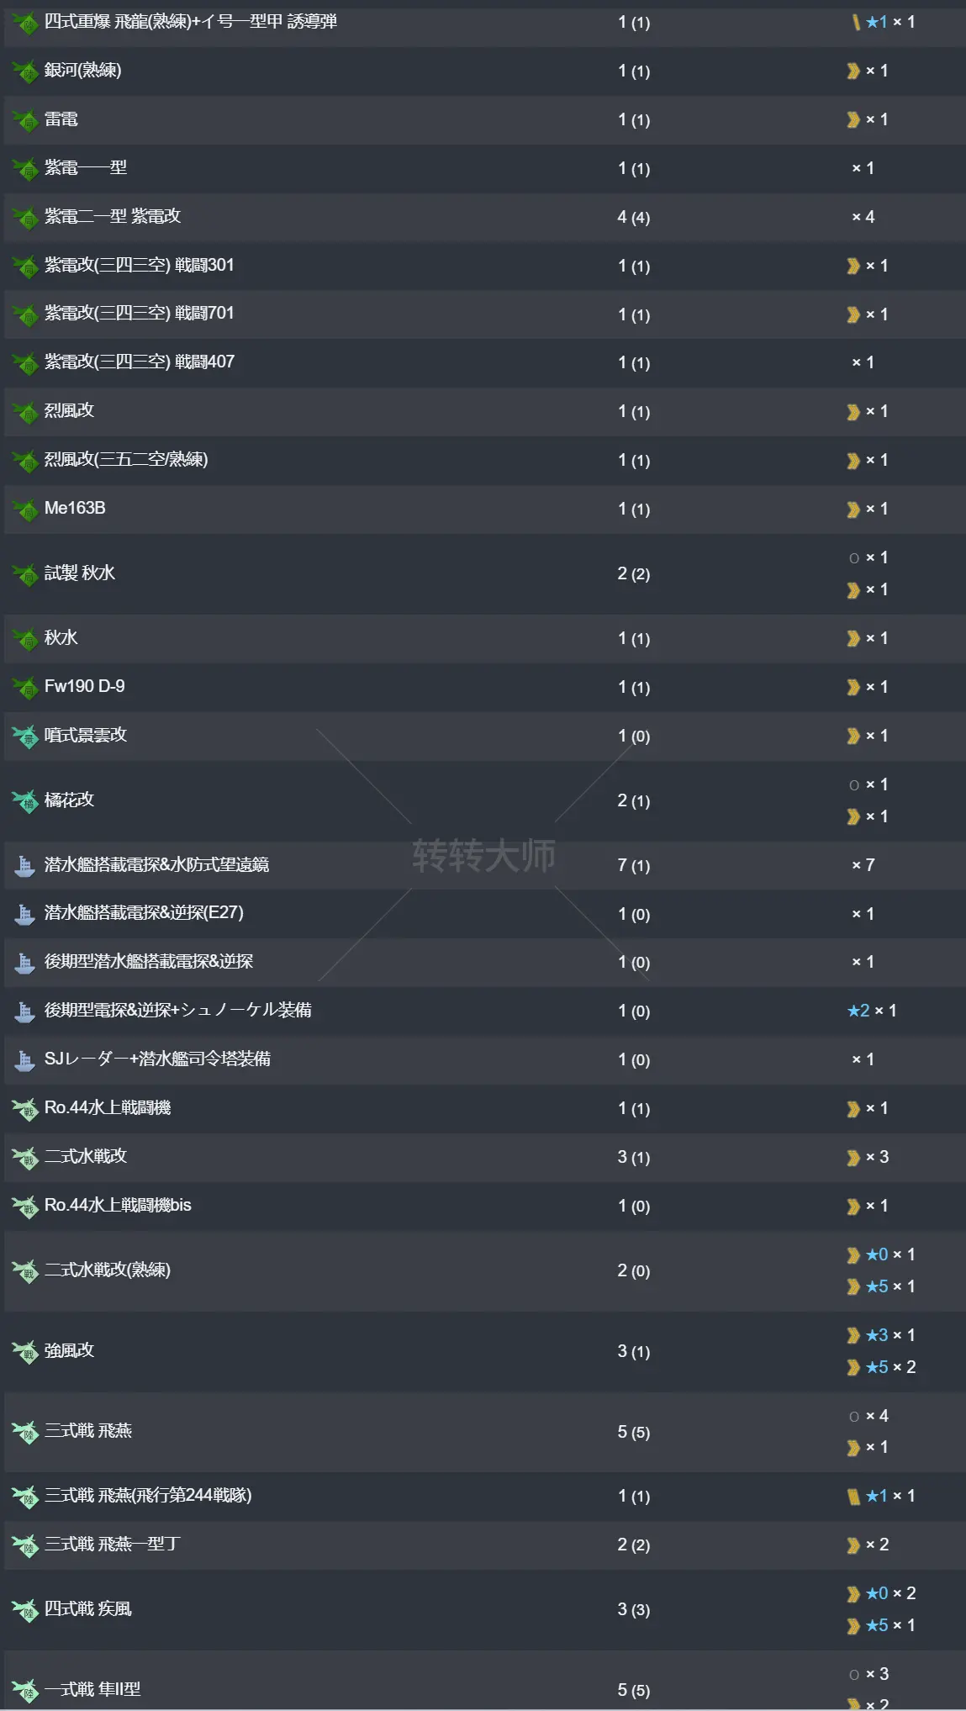Open the 四式戦 疾風 entry
966x1711 pixels.
tap(88, 1609)
